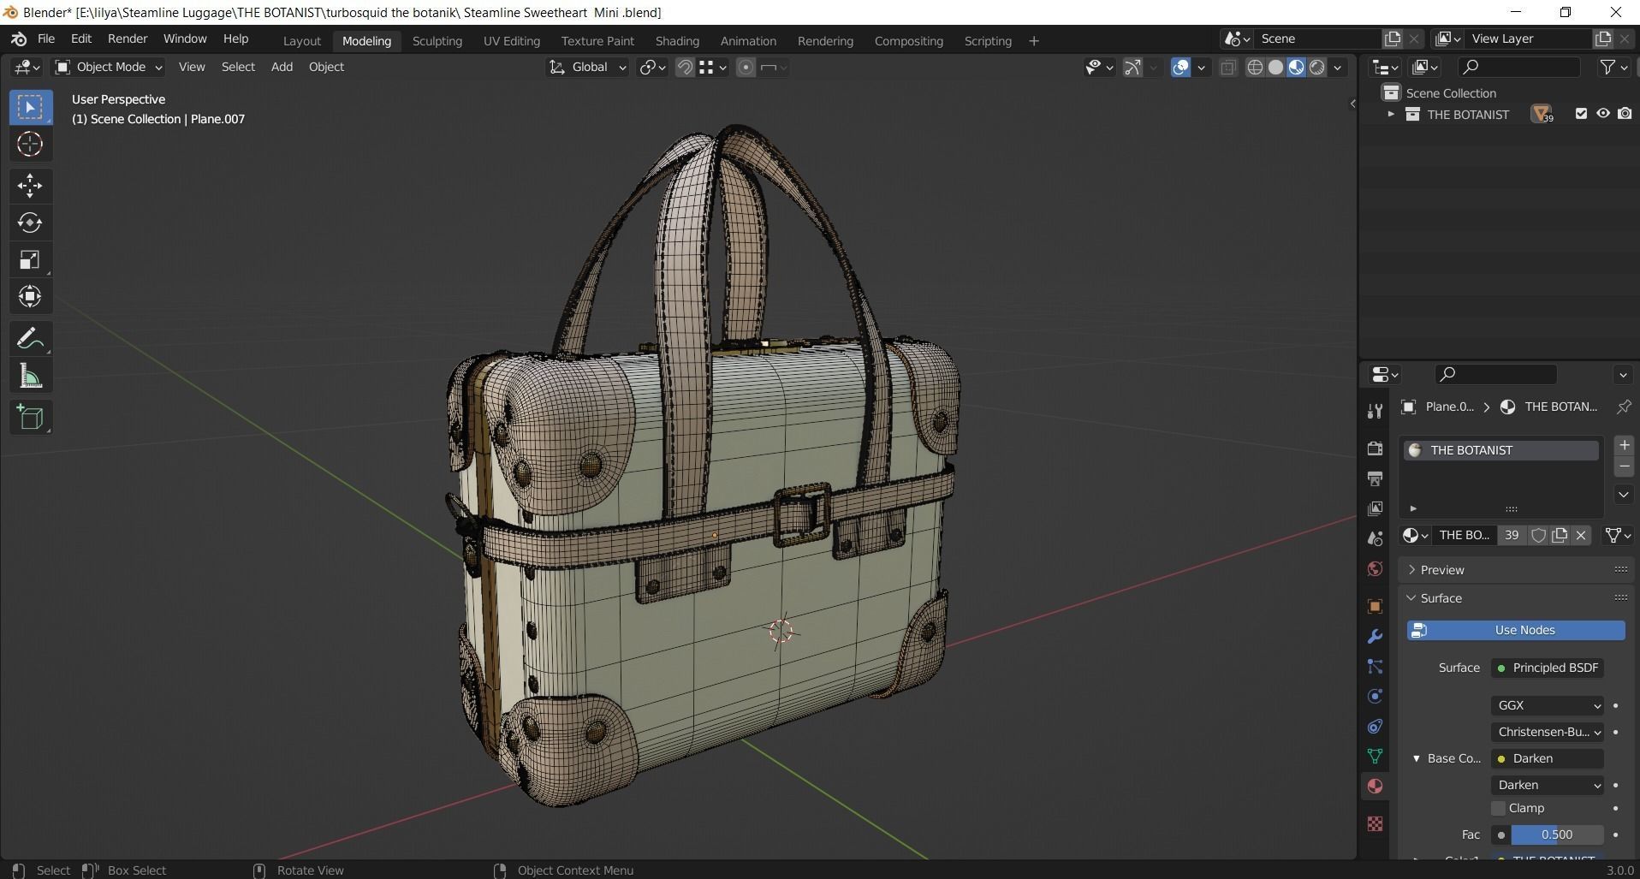Switch to the Sculpting workspace tab
The width and height of the screenshot is (1640, 879).
(x=437, y=41)
